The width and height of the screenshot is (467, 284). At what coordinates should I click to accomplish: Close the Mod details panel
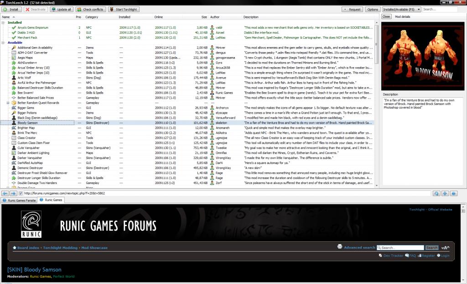(386, 17)
